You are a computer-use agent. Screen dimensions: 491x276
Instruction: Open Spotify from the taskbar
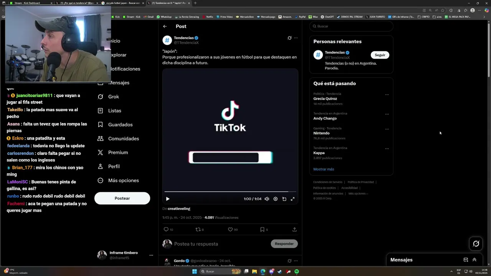coord(297,271)
